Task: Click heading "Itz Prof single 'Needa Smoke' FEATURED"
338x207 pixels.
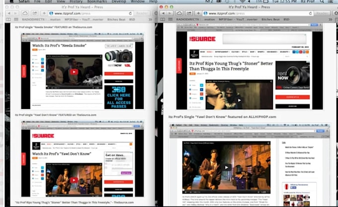Action: coord(54,27)
